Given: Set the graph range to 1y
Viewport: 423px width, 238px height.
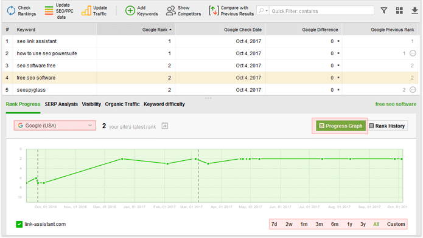Looking at the screenshot, I should click(x=349, y=224).
